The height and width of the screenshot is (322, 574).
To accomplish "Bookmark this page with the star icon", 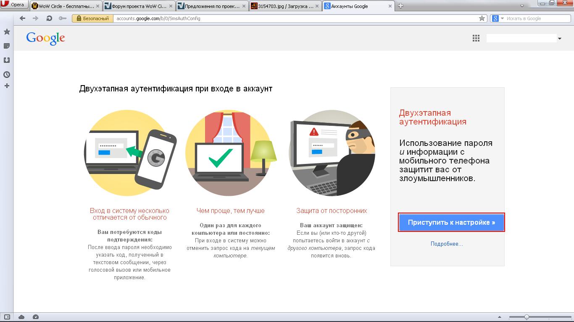I will tap(482, 18).
